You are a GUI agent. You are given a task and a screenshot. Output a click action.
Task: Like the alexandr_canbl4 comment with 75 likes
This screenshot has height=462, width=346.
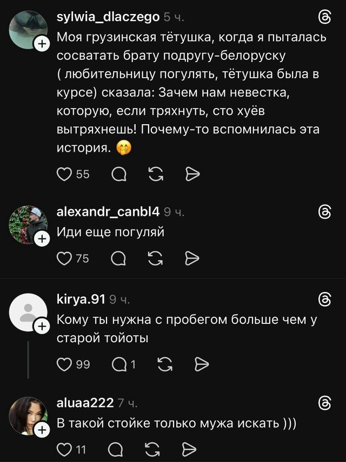click(65, 259)
